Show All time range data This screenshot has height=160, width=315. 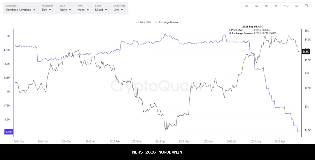tap(296, 6)
